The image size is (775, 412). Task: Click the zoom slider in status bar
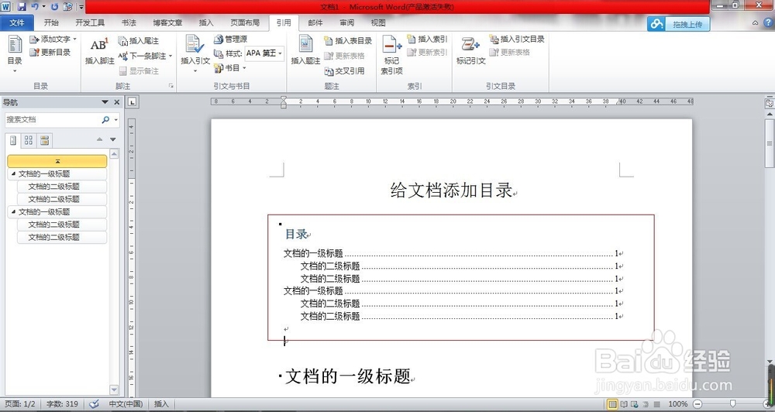(x=732, y=404)
